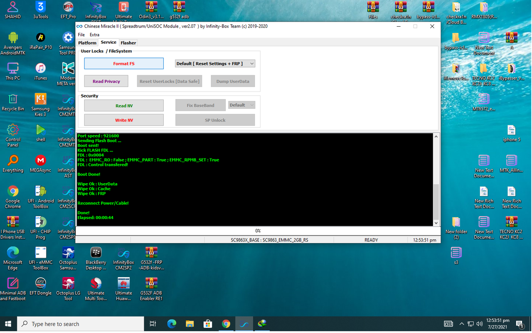This screenshot has height=333, width=532.
Task: Open UFI - eMMC ToolBox shortcut
Action: 41,259
